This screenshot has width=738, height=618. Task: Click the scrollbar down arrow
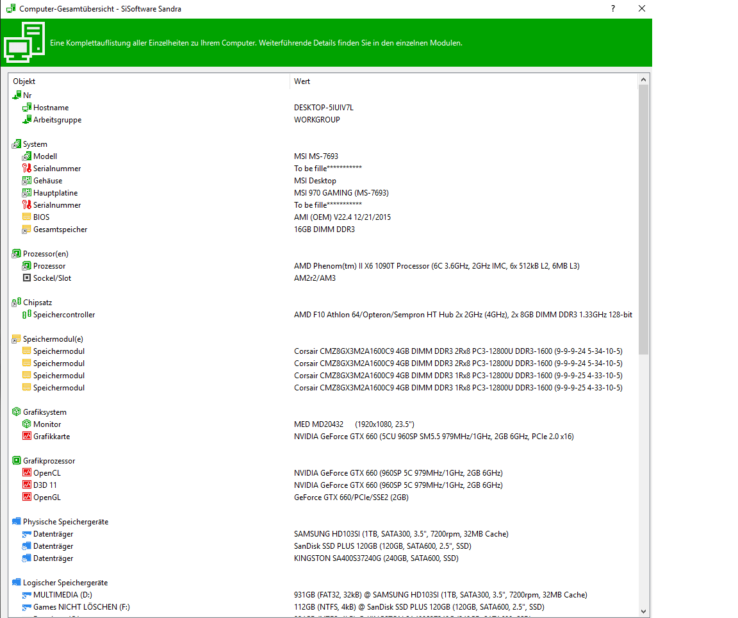pos(643,612)
